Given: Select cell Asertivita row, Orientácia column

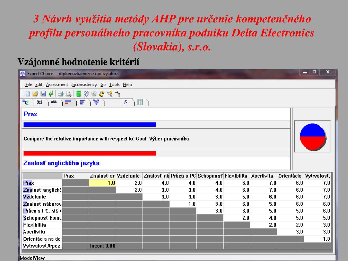Looking at the screenshot, I should click(290, 232).
